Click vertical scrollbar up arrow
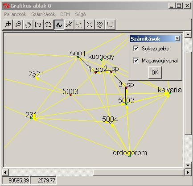The image size is (193, 186). point(188,35)
